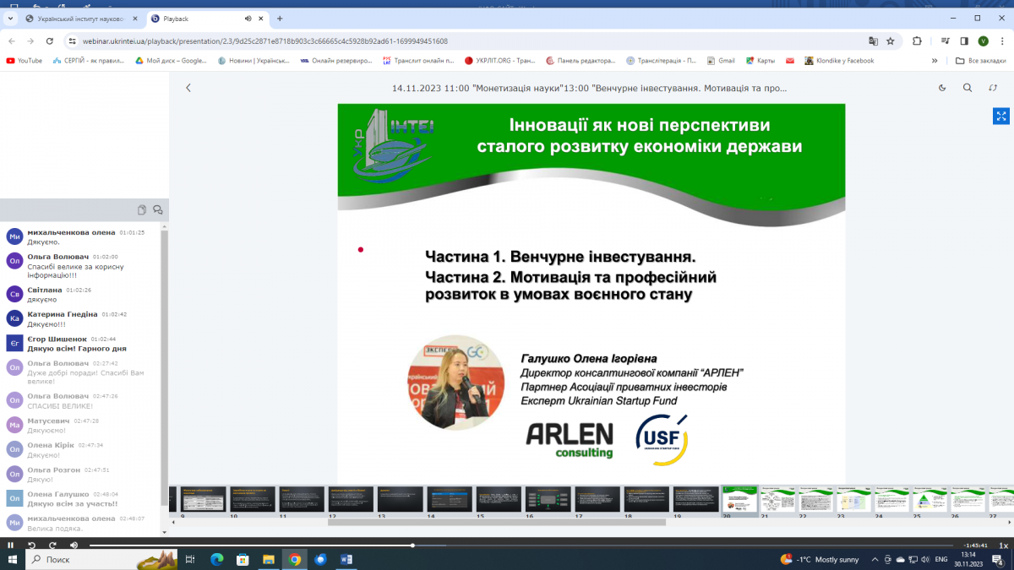Select slide thumbnail 9
The image size is (1014, 570).
pyautogui.click(x=204, y=499)
